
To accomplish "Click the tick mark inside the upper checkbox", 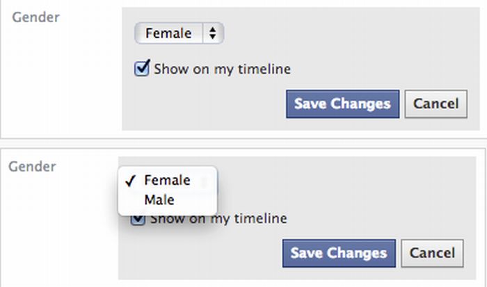I will pyautogui.click(x=143, y=67).
